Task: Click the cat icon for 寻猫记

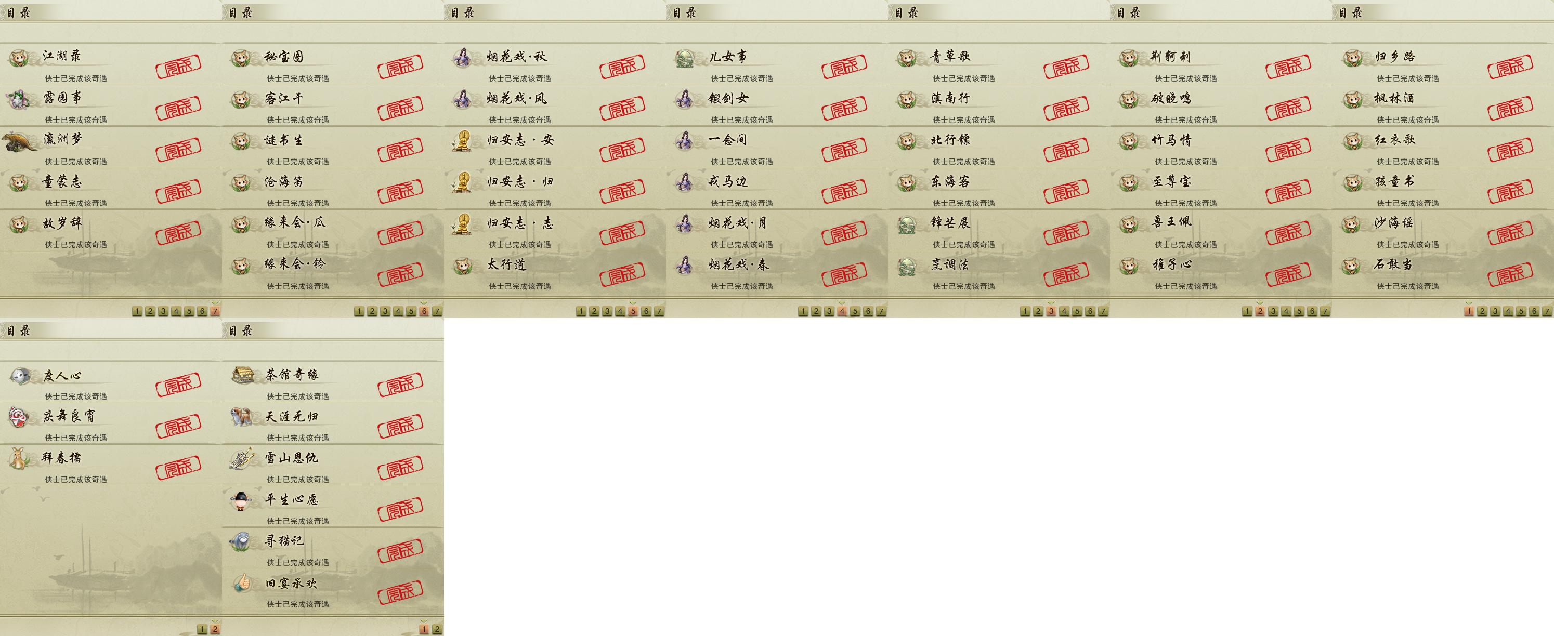Action: [x=242, y=541]
